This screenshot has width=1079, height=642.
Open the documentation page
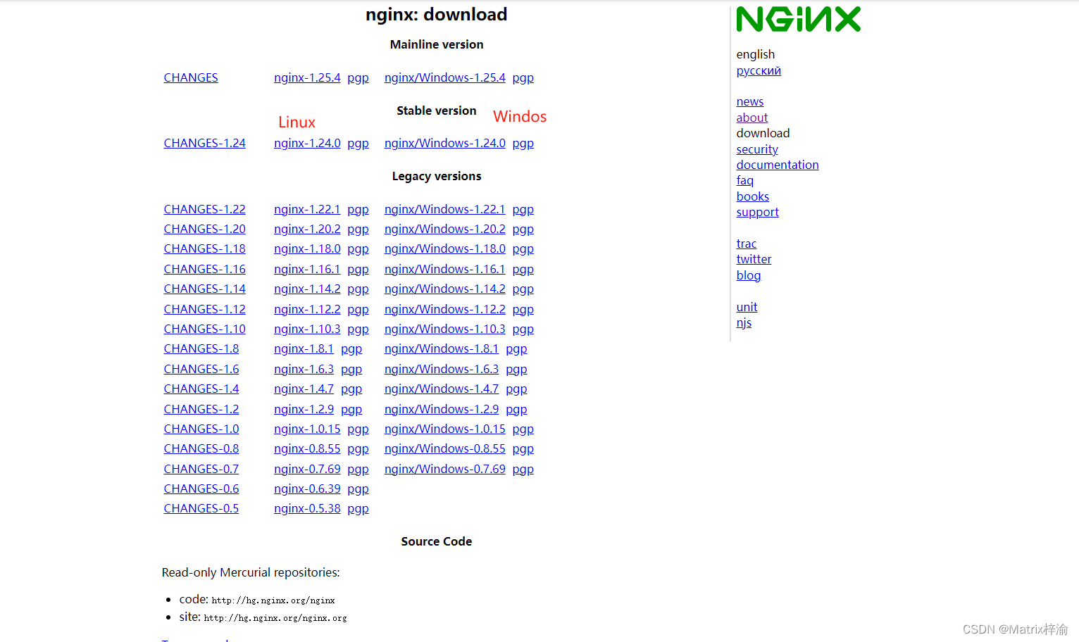click(778, 165)
